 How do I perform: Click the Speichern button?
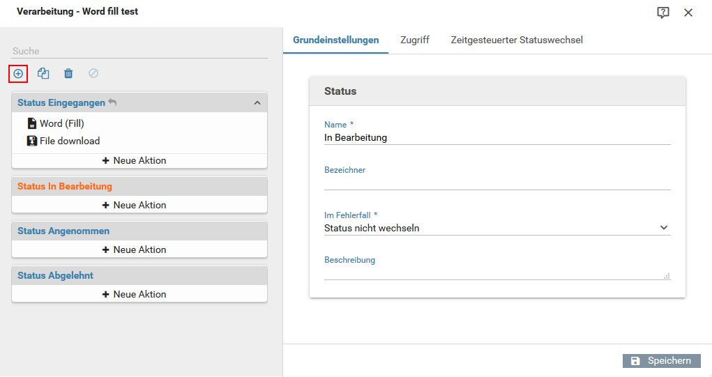[x=662, y=361]
